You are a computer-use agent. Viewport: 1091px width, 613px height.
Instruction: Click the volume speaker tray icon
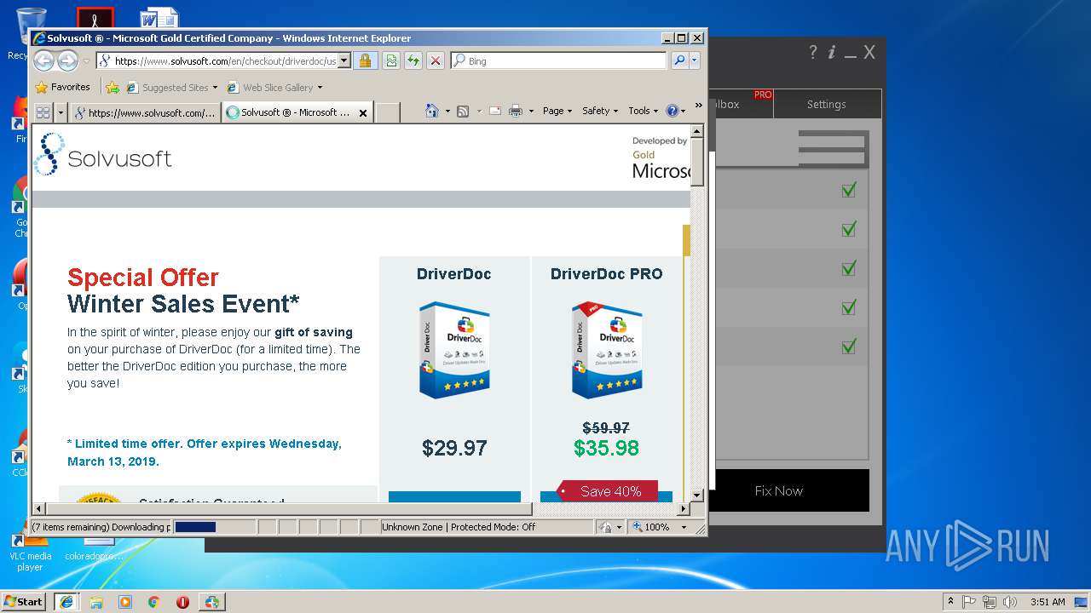tap(1009, 602)
